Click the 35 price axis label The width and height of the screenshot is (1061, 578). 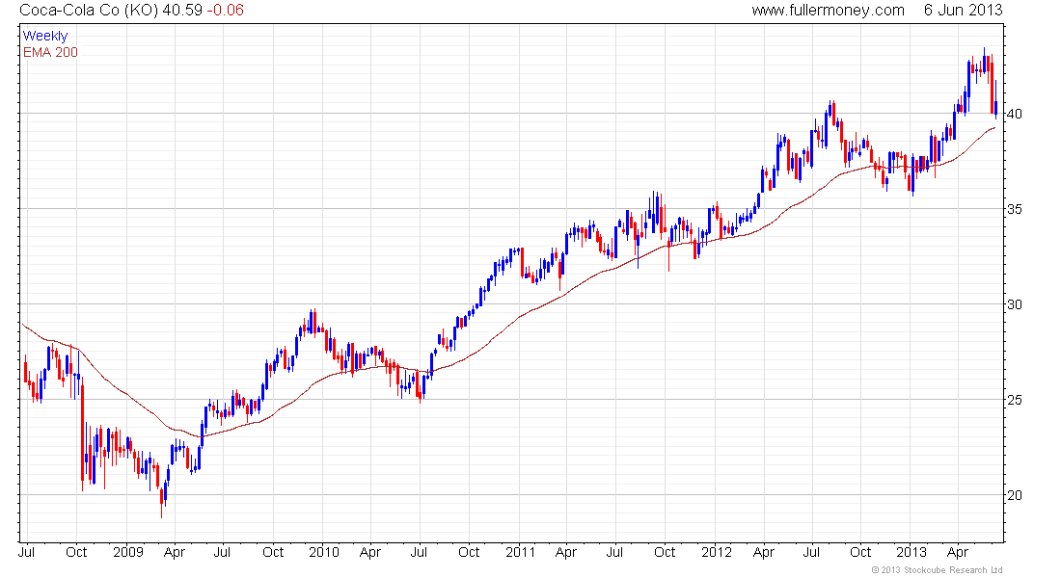tap(1015, 209)
